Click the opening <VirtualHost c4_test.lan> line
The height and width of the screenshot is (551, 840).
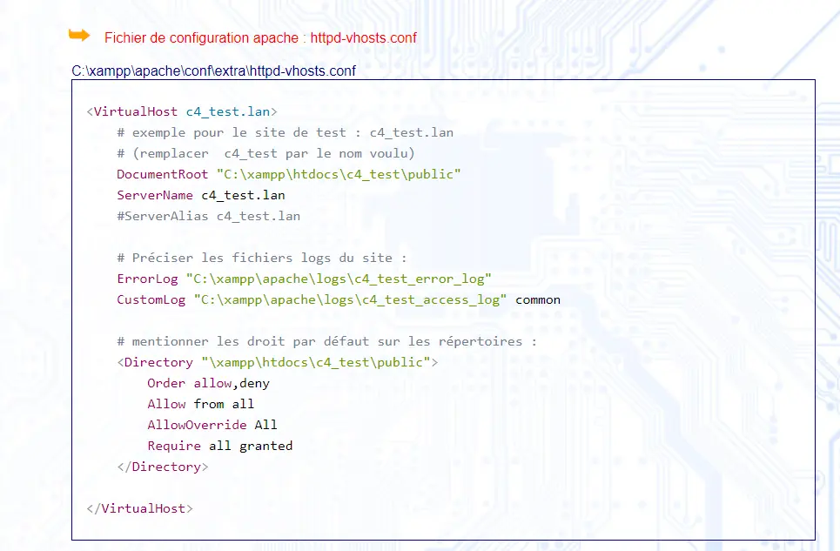coord(182,111)
